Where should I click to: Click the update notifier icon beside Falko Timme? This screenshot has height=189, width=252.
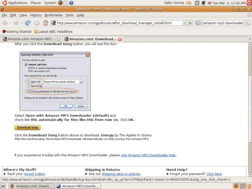[189, 3]
